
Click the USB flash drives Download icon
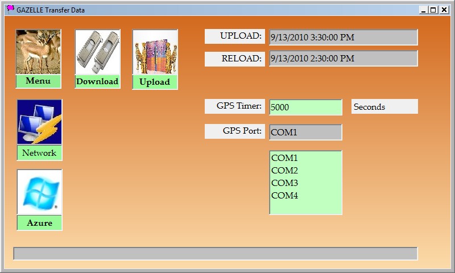pyautogui.click(x=97, y=52)
